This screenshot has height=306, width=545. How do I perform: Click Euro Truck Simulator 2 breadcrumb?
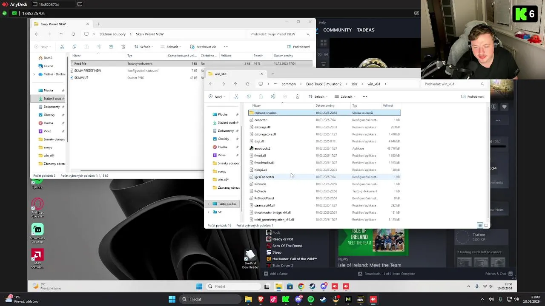click(324, 84)
